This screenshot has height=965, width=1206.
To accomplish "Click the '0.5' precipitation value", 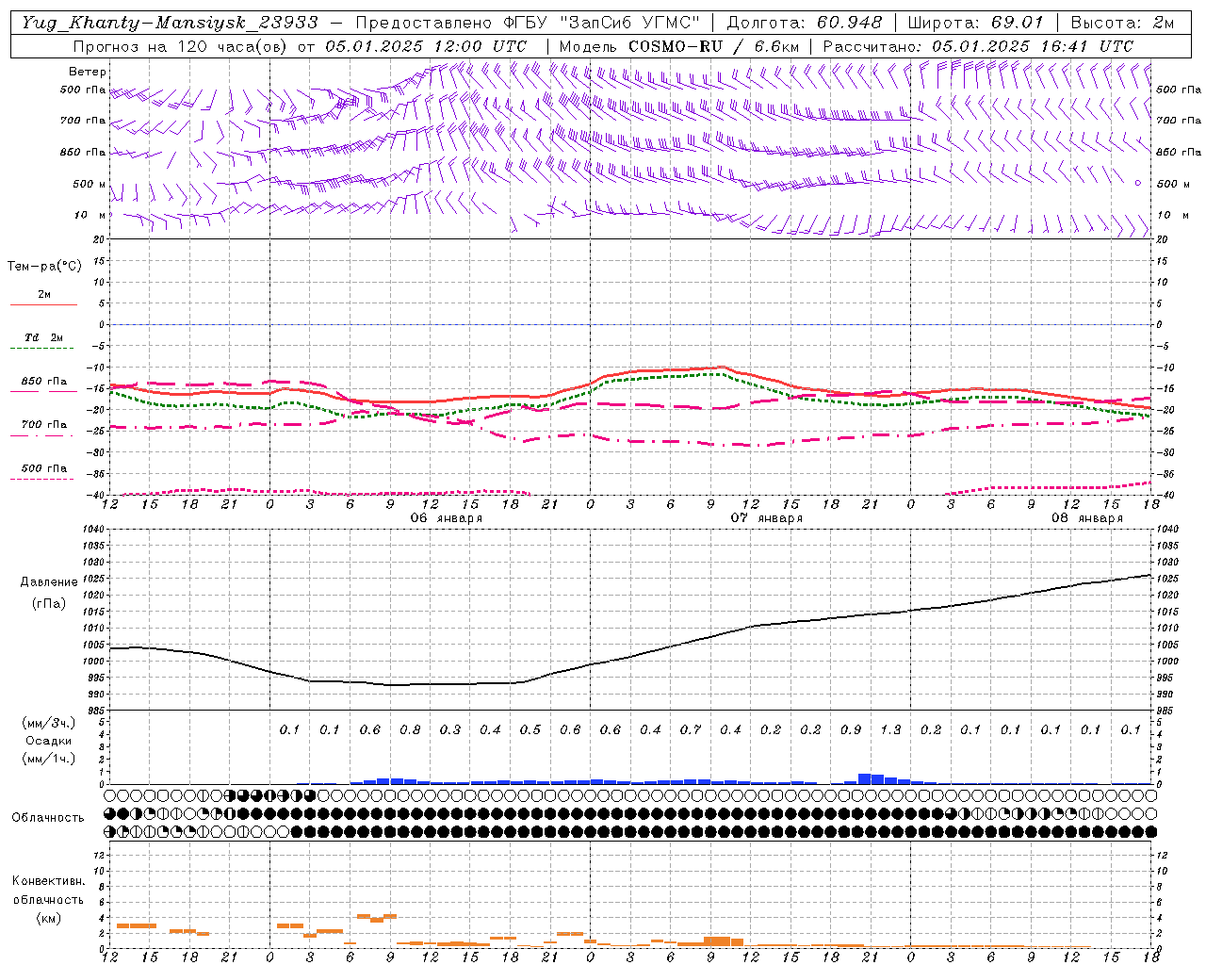I will point(530,729).
